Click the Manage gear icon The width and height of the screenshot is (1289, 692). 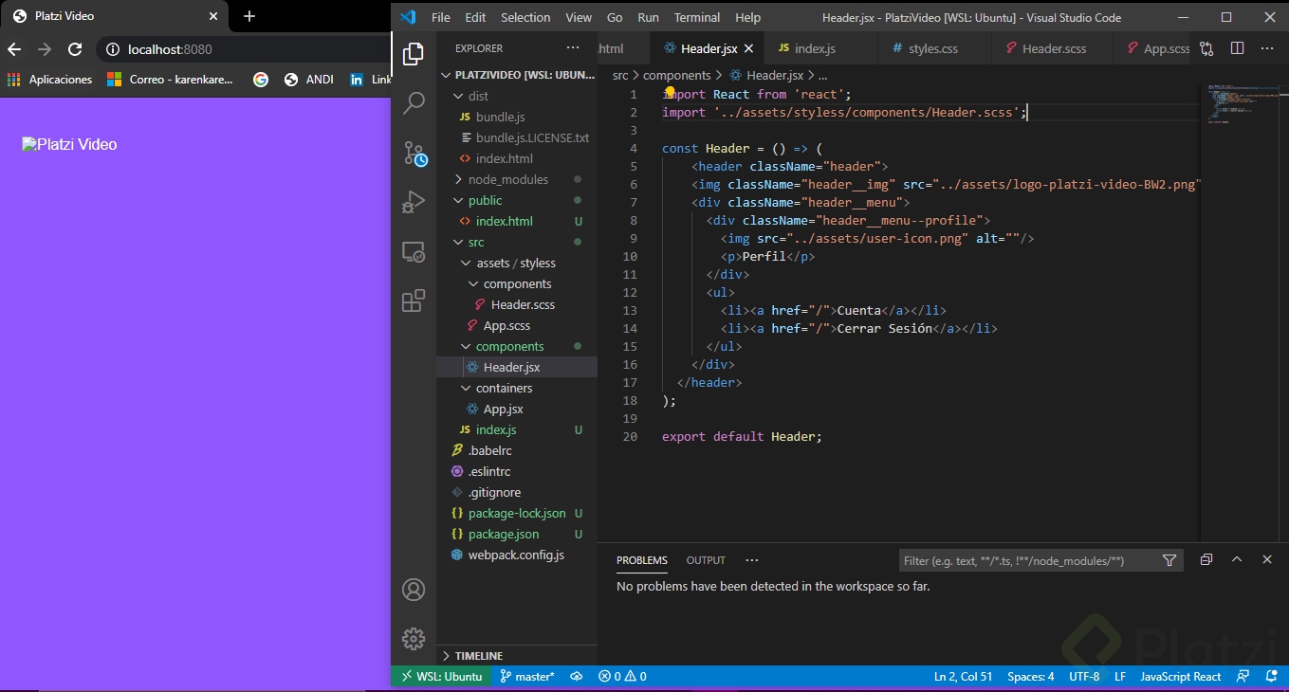point(414,638)
